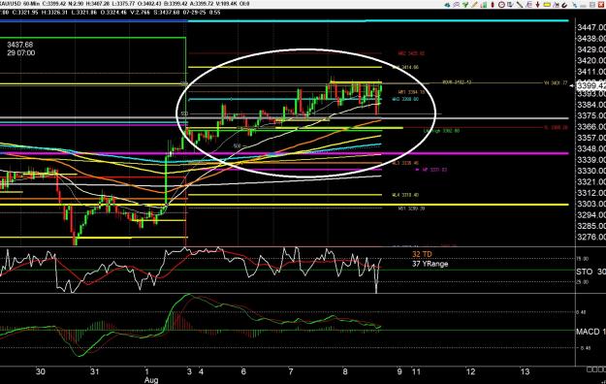Screen dimensions: 606x384
Task: Click the 3375.00 price axis label
Action: pos(591,115)
